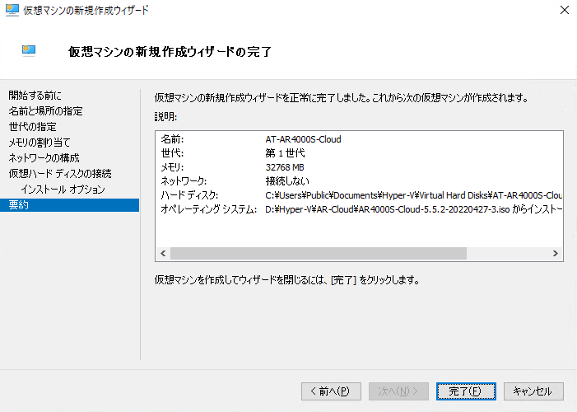Click the ハード ディスク: label in the summary

click(x=189, y=195)
